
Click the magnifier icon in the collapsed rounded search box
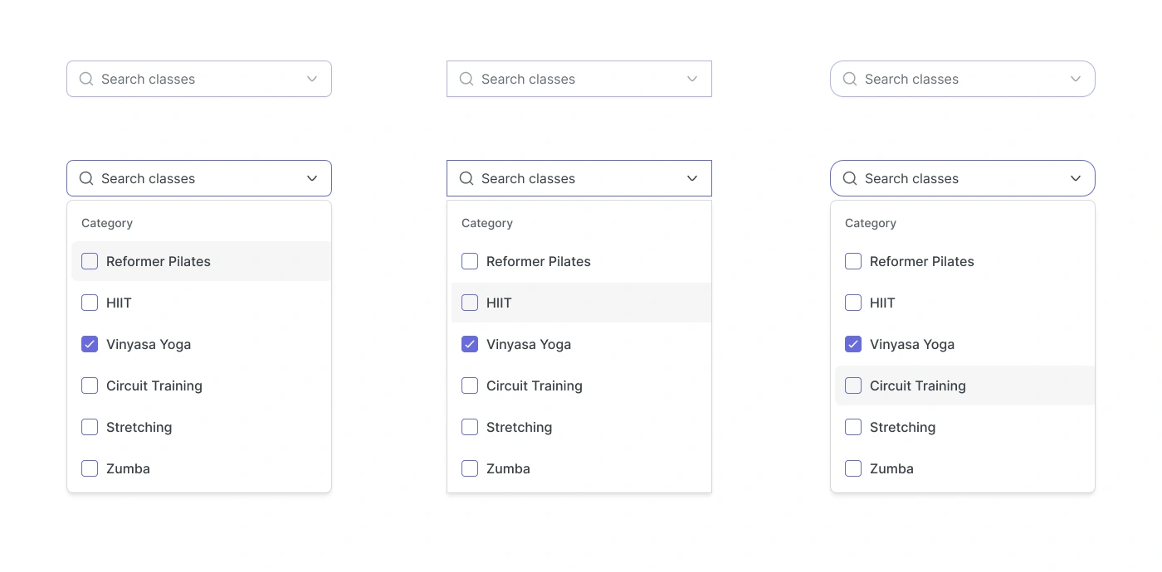click(86, 79)
